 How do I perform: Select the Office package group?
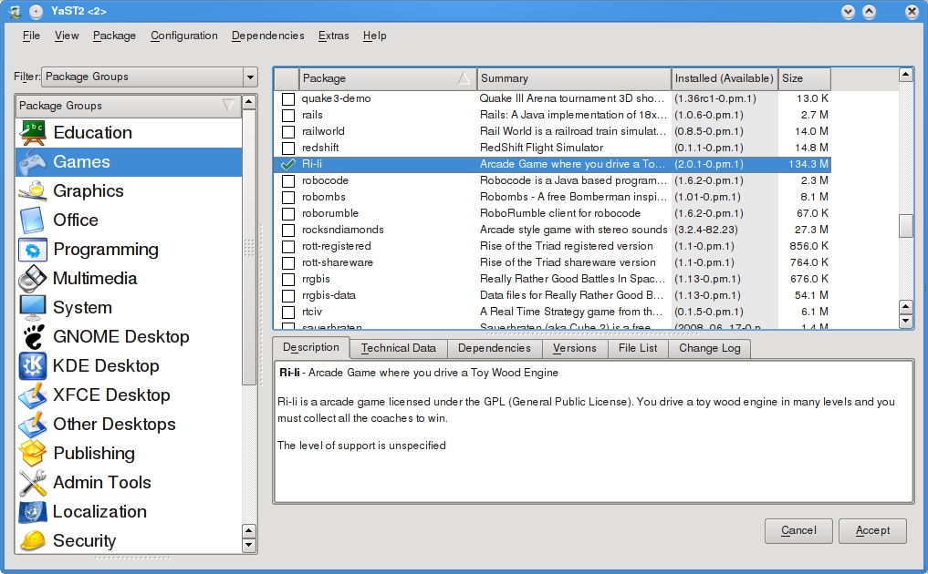click(76, 220)
